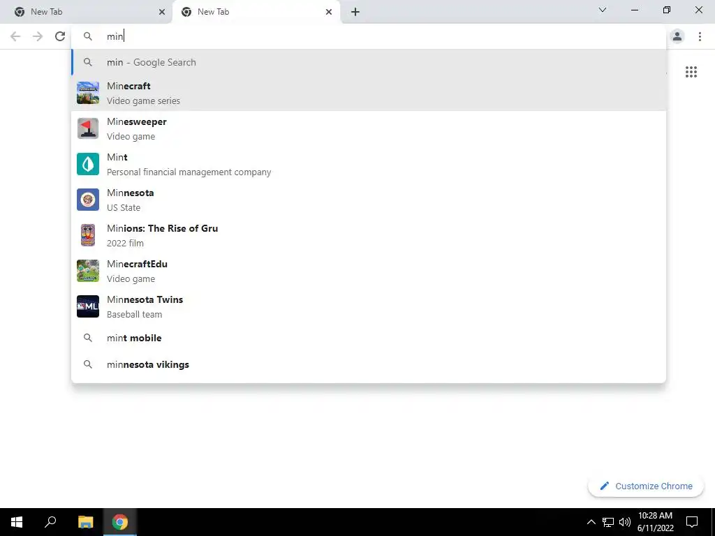Click the Customize Chrome button
715x536 pixels.
(646, 486)
